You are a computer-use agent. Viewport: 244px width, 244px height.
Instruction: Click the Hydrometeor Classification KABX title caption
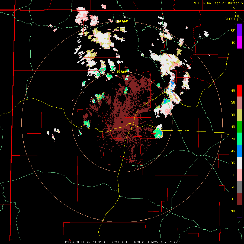point(122,242)
